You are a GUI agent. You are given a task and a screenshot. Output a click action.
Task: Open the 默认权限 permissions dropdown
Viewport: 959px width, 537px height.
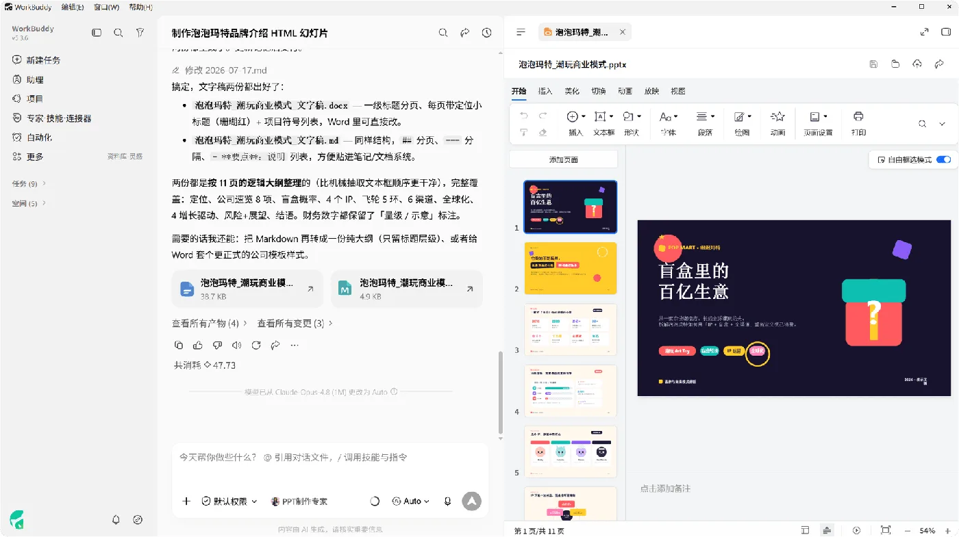[229, 501]
